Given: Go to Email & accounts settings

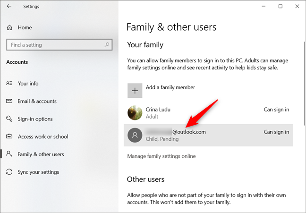Looking at the screenshot, I should (x=37, y=101).
